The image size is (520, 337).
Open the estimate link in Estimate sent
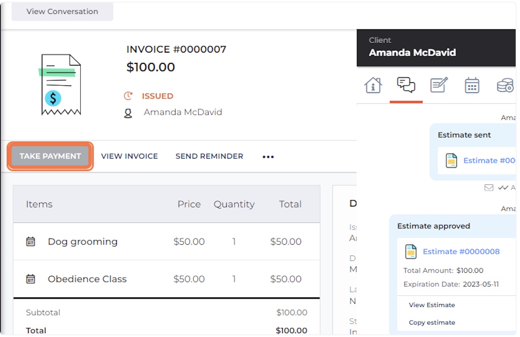coord(489,161)
